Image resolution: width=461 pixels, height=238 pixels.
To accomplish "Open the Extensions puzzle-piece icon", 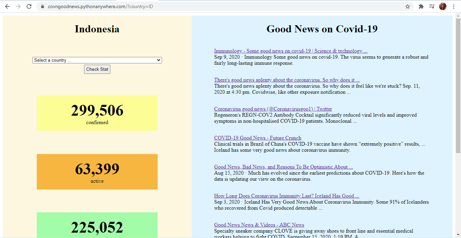I will tap(421, 6).
